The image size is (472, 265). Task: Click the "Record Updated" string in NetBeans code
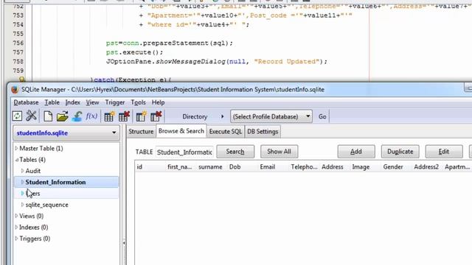tap(287, 62)
